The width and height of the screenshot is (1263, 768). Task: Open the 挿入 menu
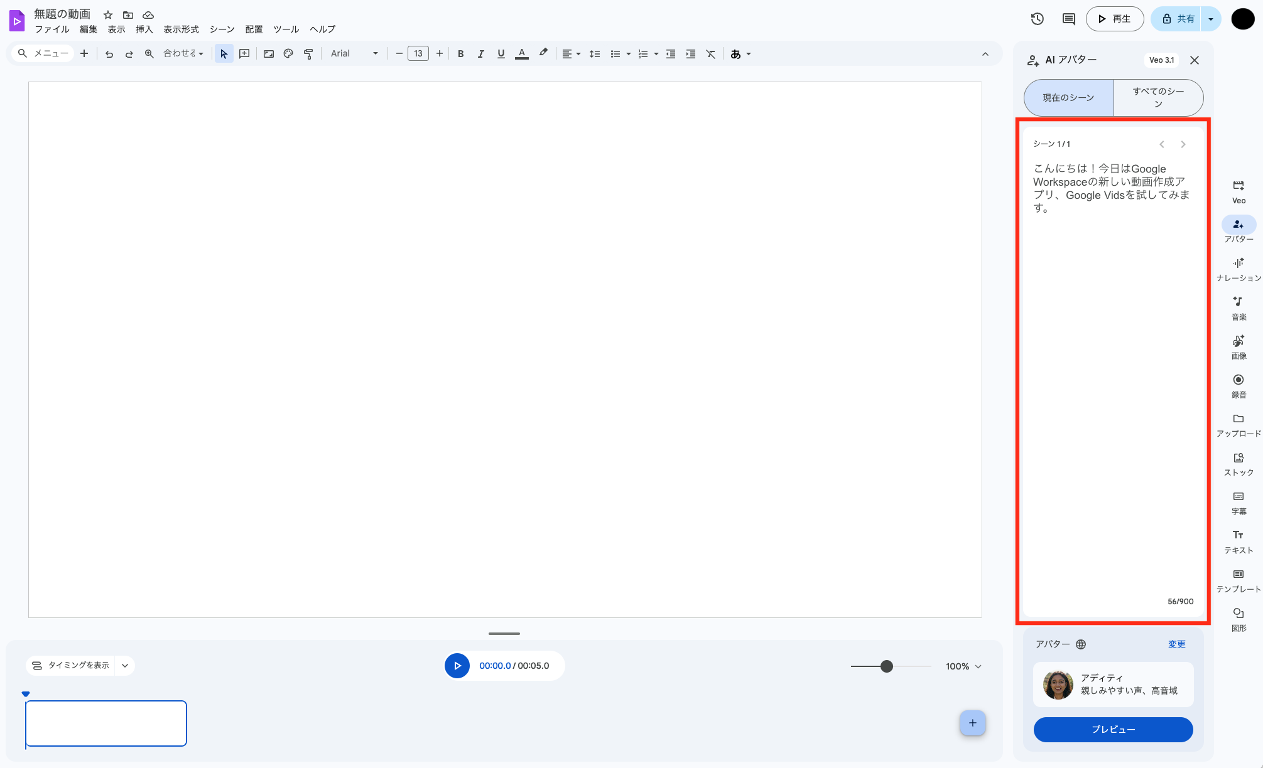coord(144,29)
